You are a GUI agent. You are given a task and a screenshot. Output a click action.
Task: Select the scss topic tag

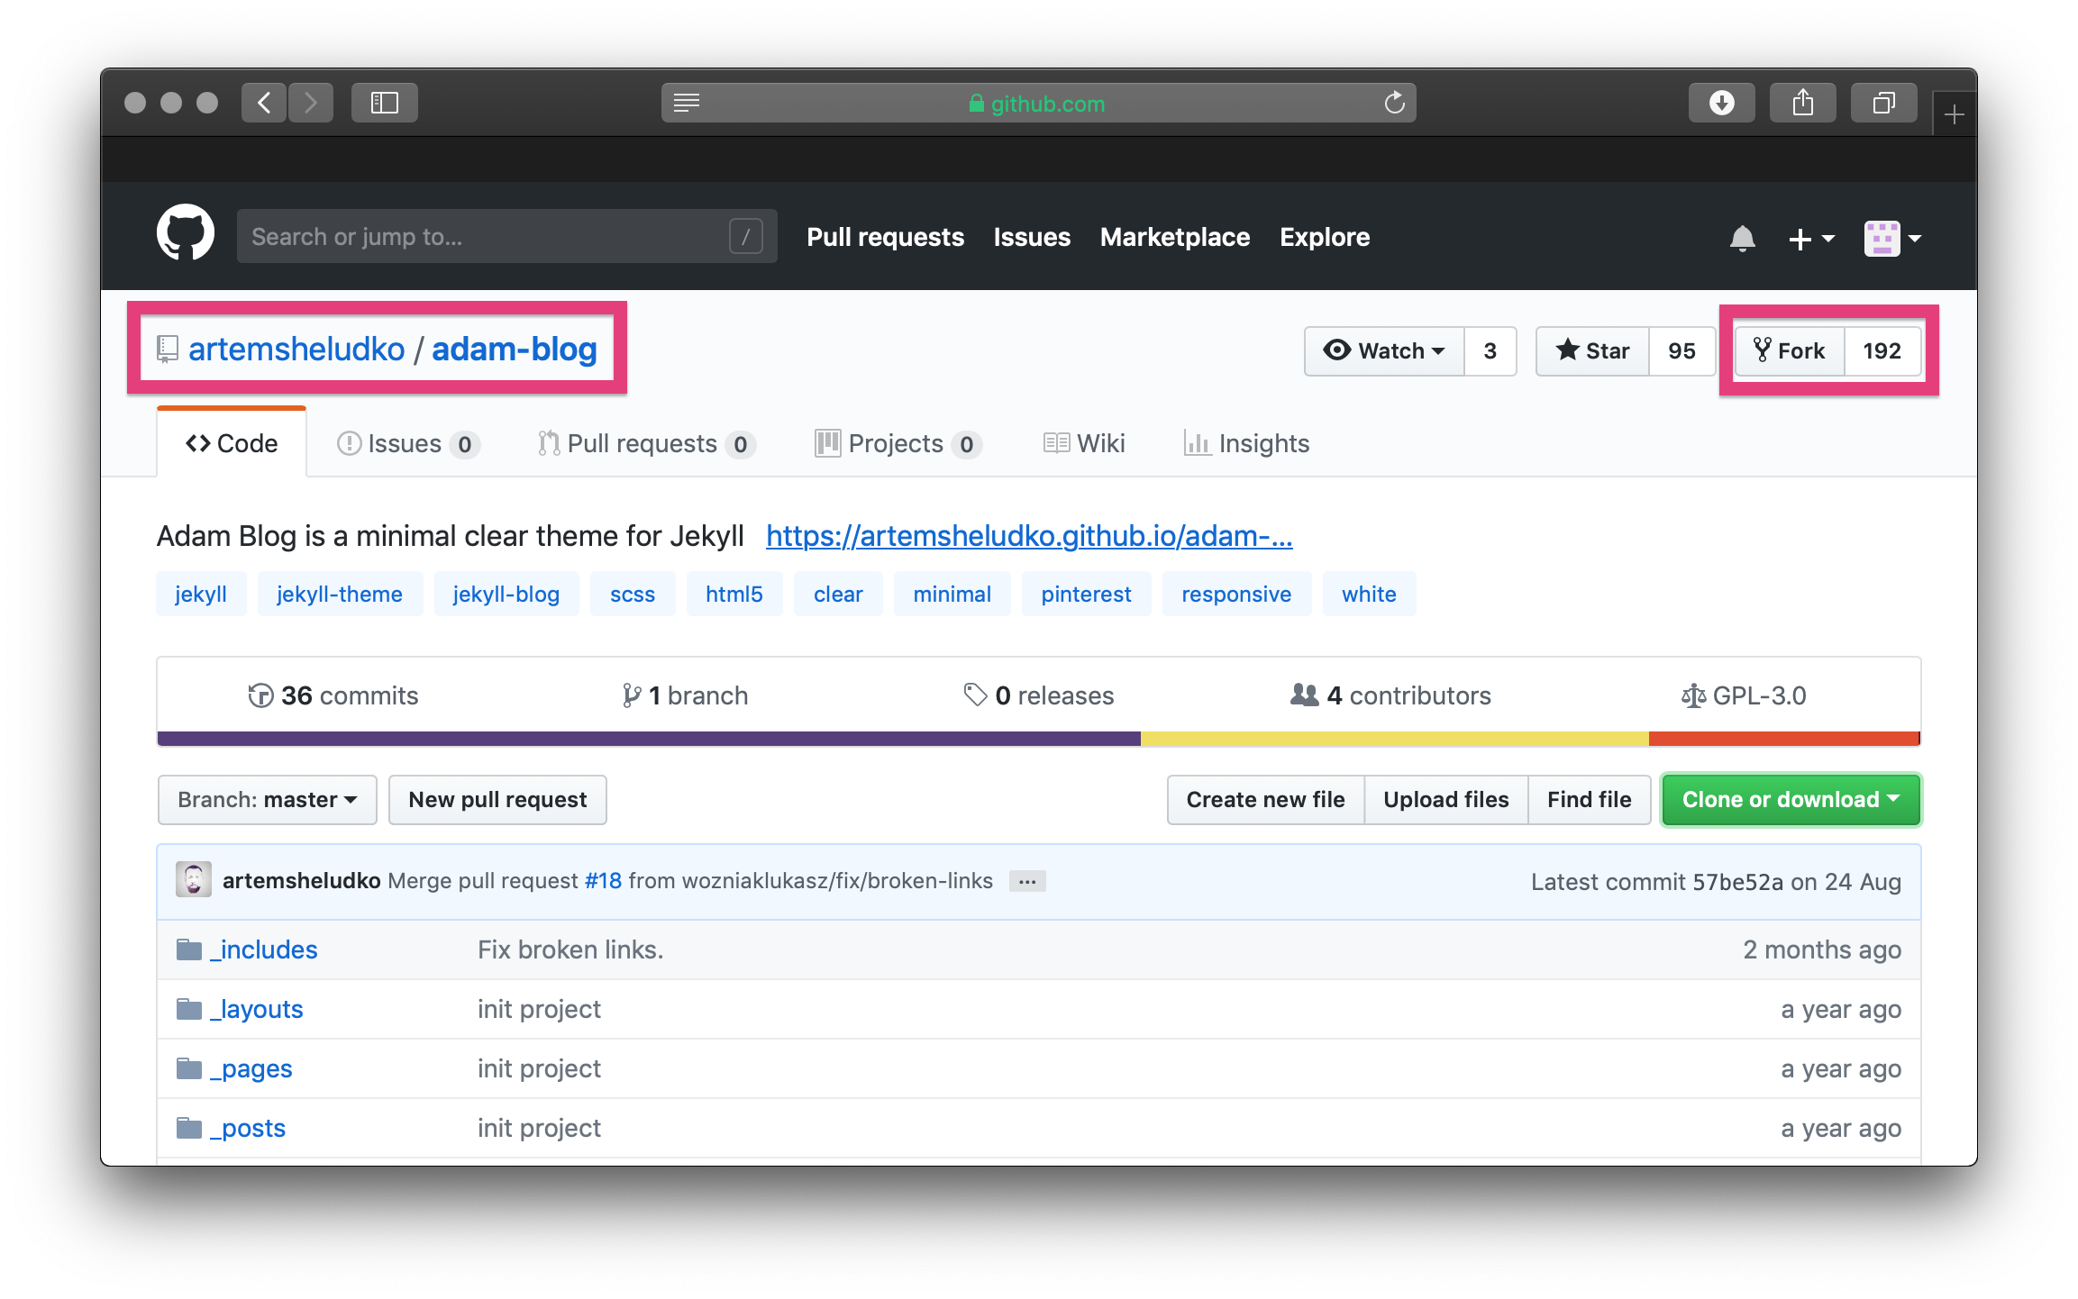pos(633,594)
